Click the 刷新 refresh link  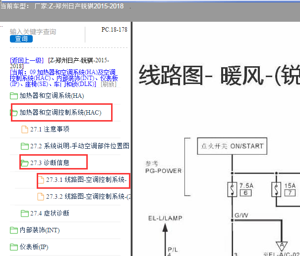coord(109,84)
